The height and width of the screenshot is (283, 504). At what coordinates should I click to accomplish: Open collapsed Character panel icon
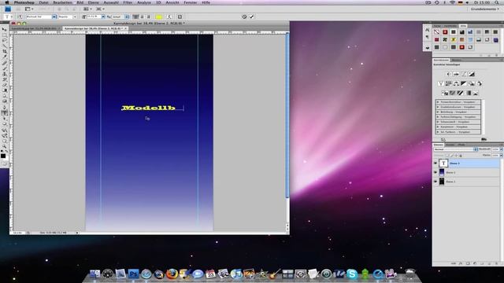[427, 30]
